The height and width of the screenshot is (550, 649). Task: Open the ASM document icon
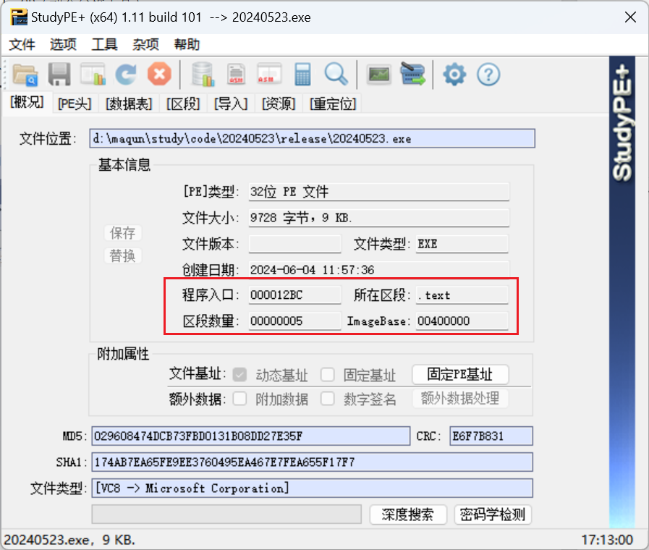tap(236, 75)
